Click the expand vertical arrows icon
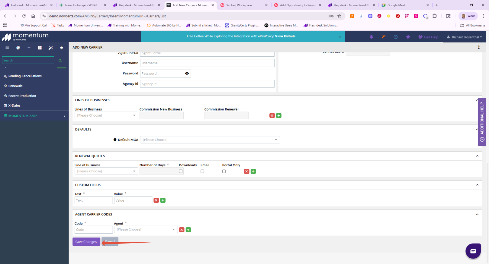 [x=479, y=47]
